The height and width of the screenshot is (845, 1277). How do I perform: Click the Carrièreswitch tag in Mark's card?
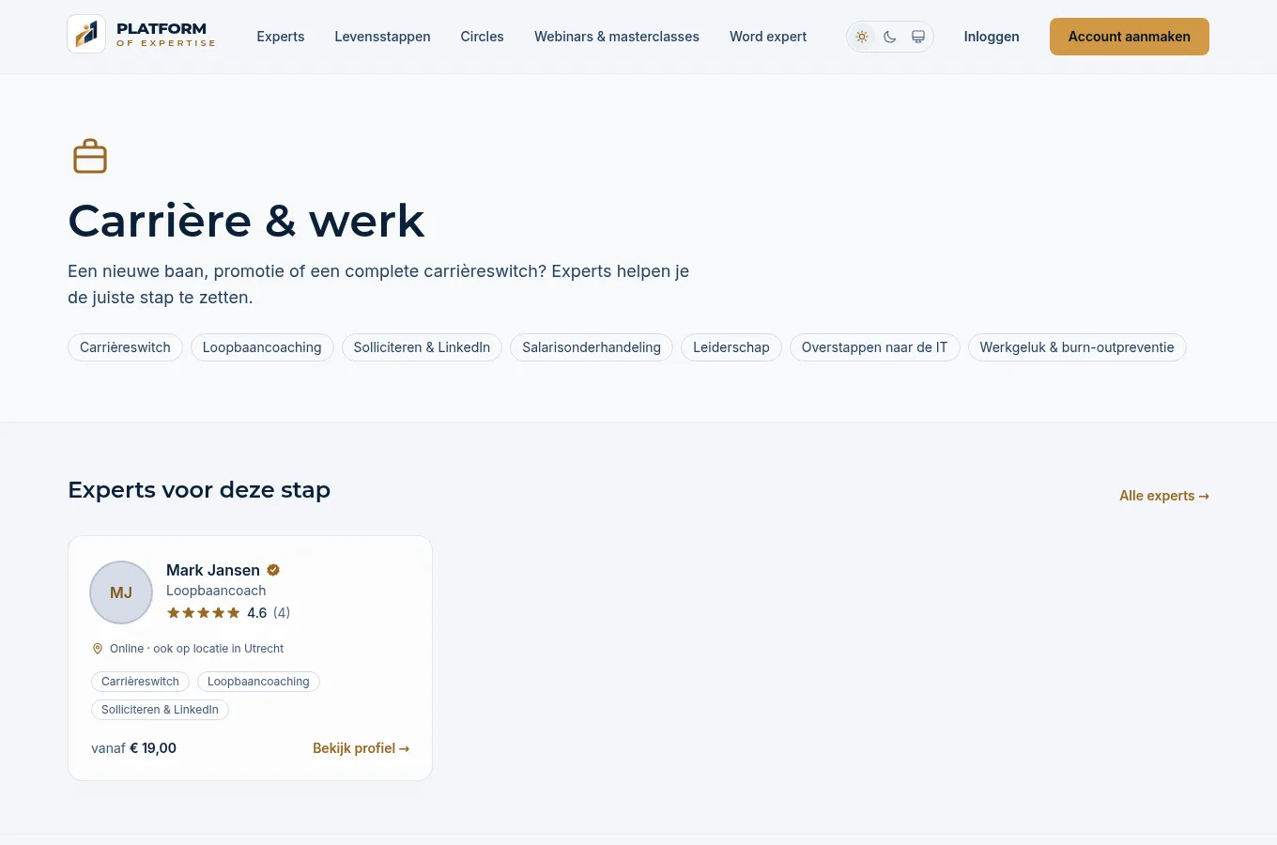(140, 682)
